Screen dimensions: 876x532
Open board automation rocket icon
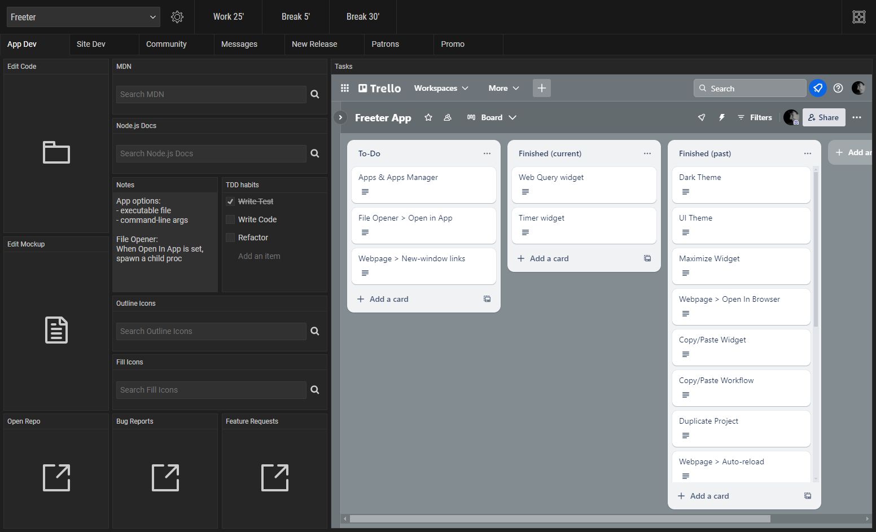702,117
